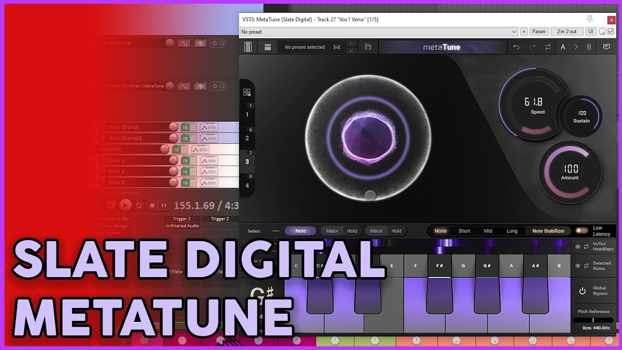
Task: Toggle the Major scale Hold button
Action: coord(352,231)
